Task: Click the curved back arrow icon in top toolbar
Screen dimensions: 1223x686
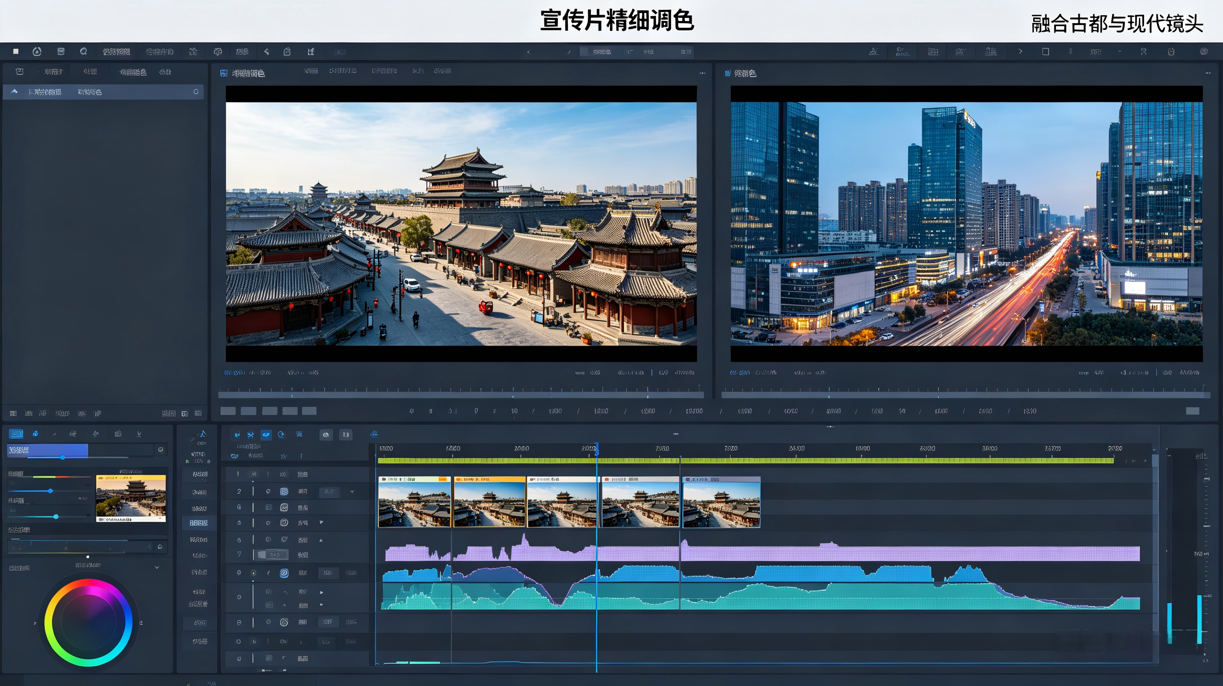Action: [x=267, y=51]
